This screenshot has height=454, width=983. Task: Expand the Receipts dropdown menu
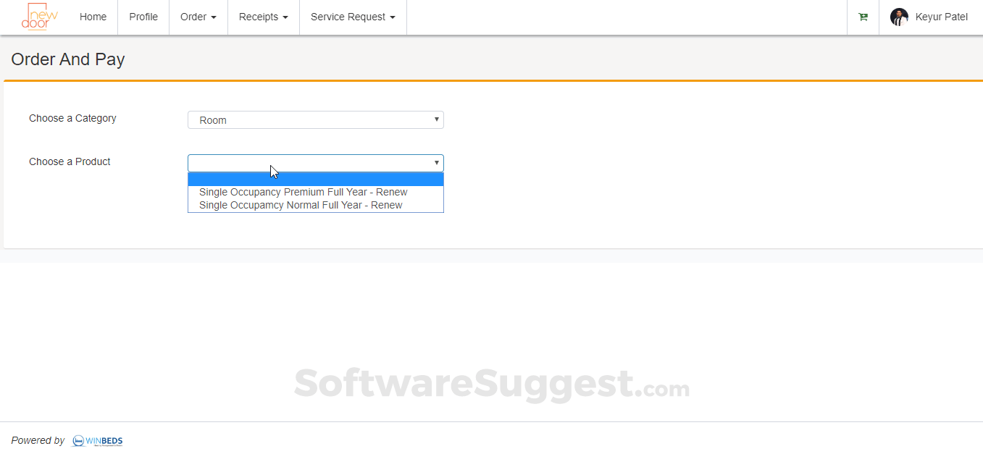pyautogui.click(x=263, y=17)
